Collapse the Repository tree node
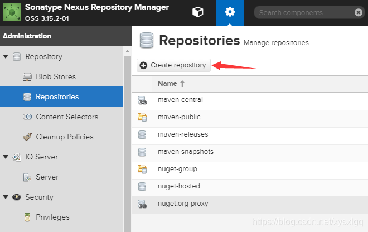Image resolution: width=368 pixels, height=232 pixels. [6, 56]
